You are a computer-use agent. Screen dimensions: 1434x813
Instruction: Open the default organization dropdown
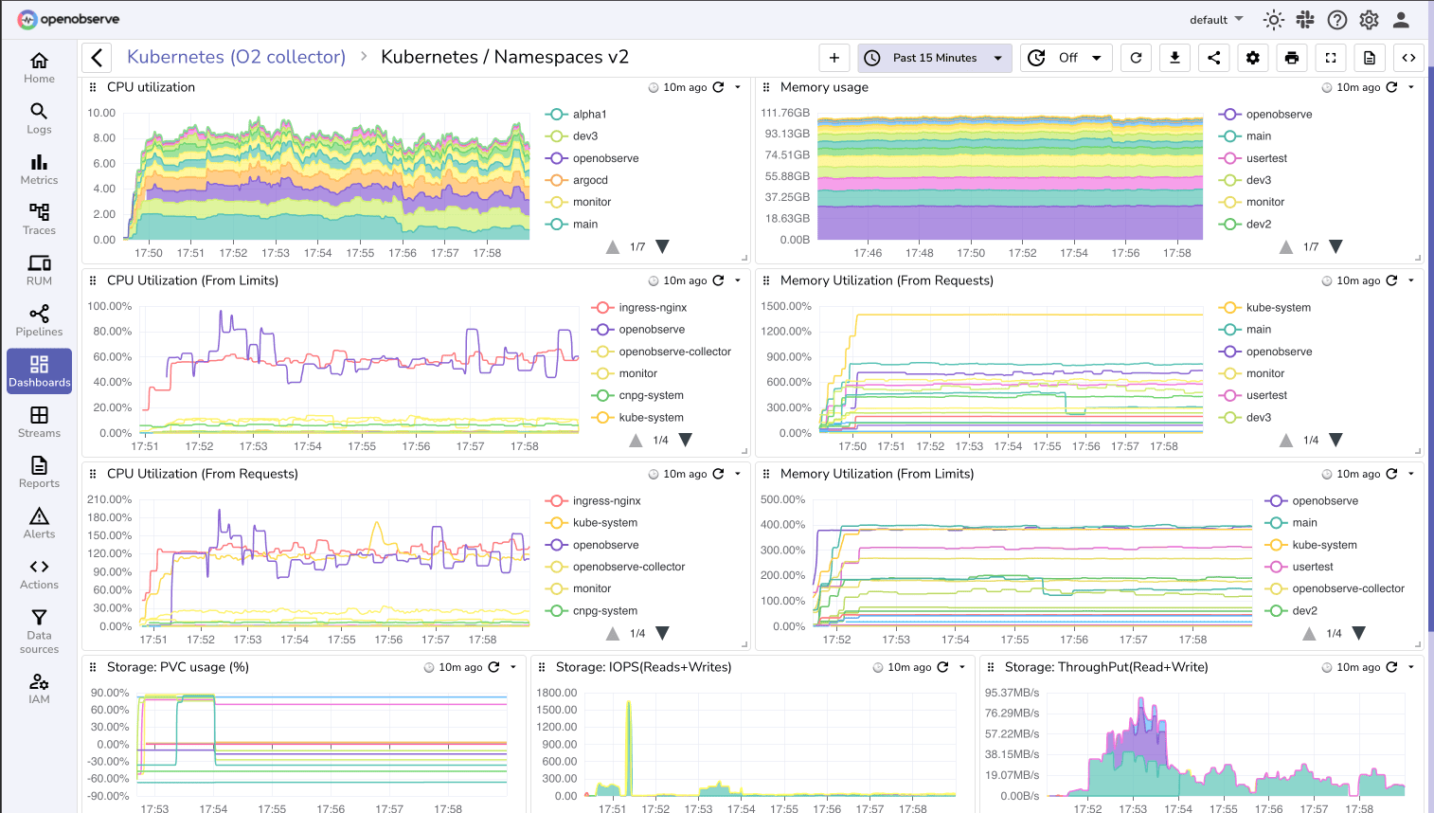[1215, 19]
